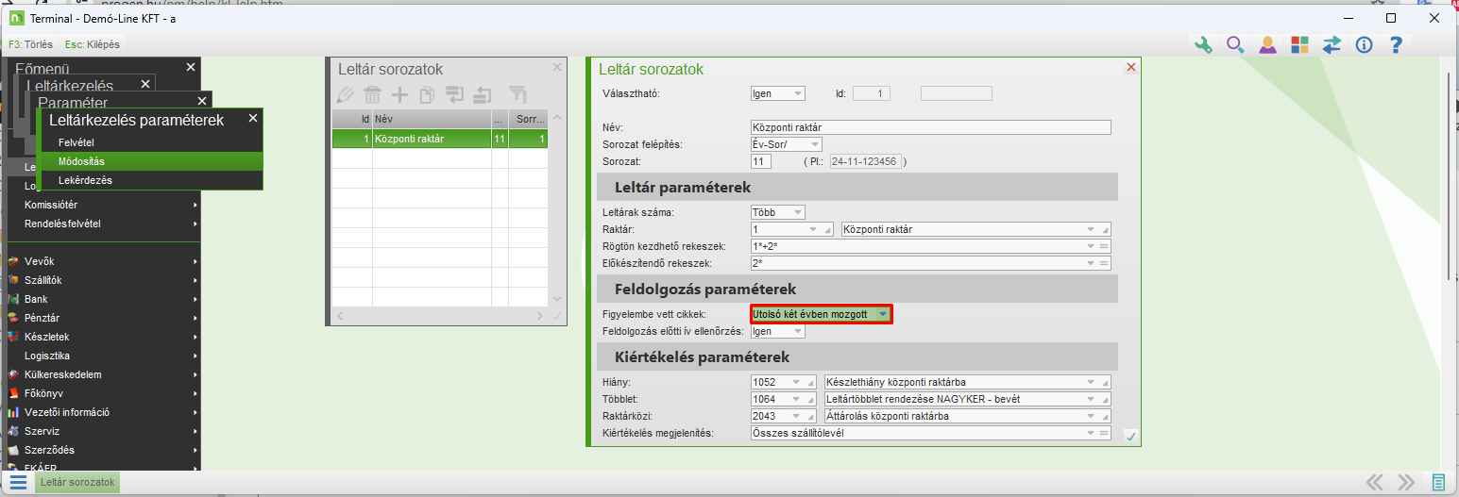1459x497 pixels.
Task: Click list panel vertical scroll up arrow
Action: [x=557, y=118]
